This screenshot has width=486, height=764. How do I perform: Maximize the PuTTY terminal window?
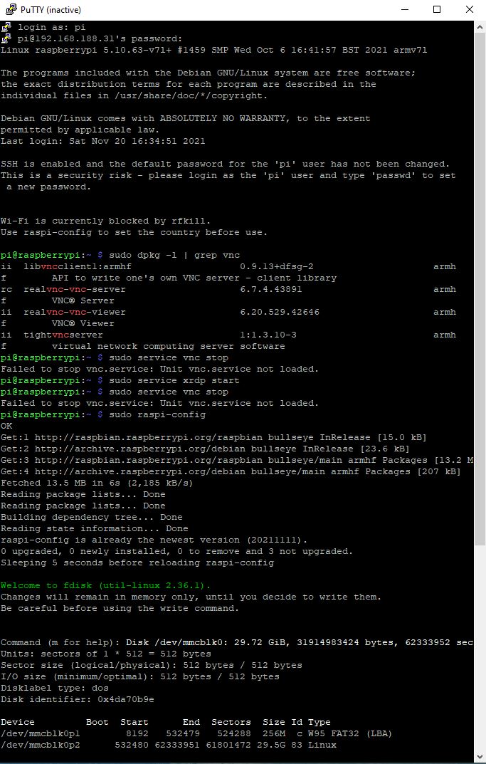pos(437,10)
